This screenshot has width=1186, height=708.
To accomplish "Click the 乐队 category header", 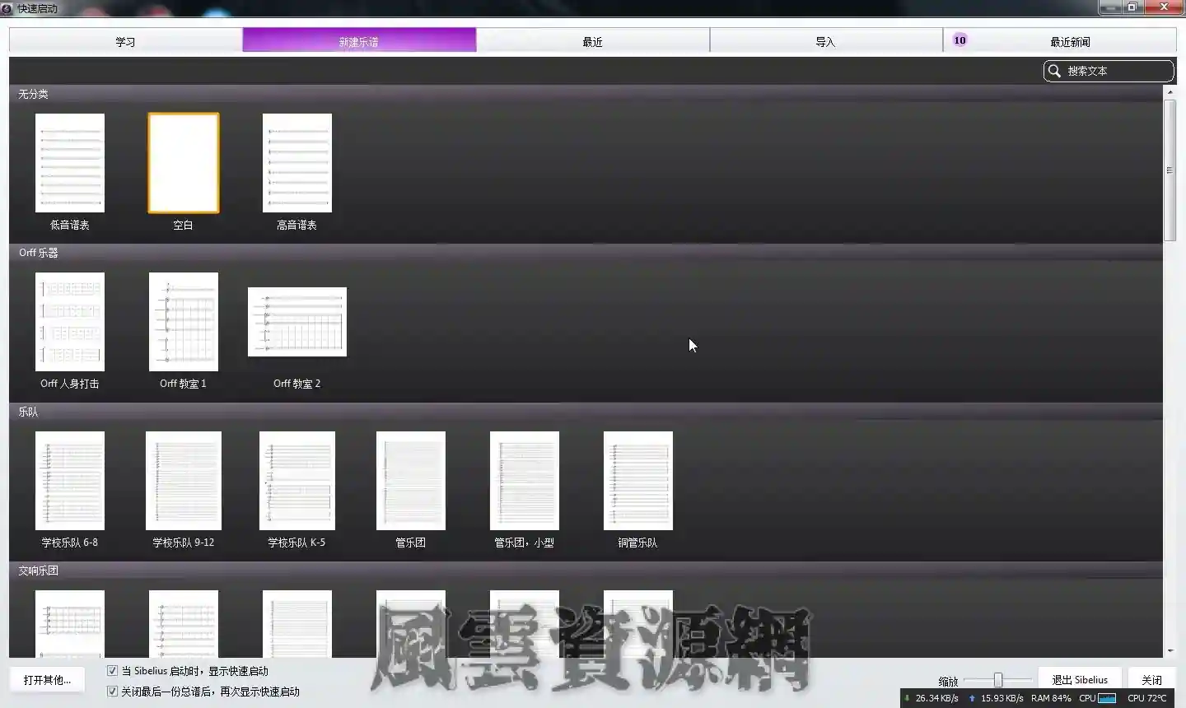I will click(x=586, y=412).
